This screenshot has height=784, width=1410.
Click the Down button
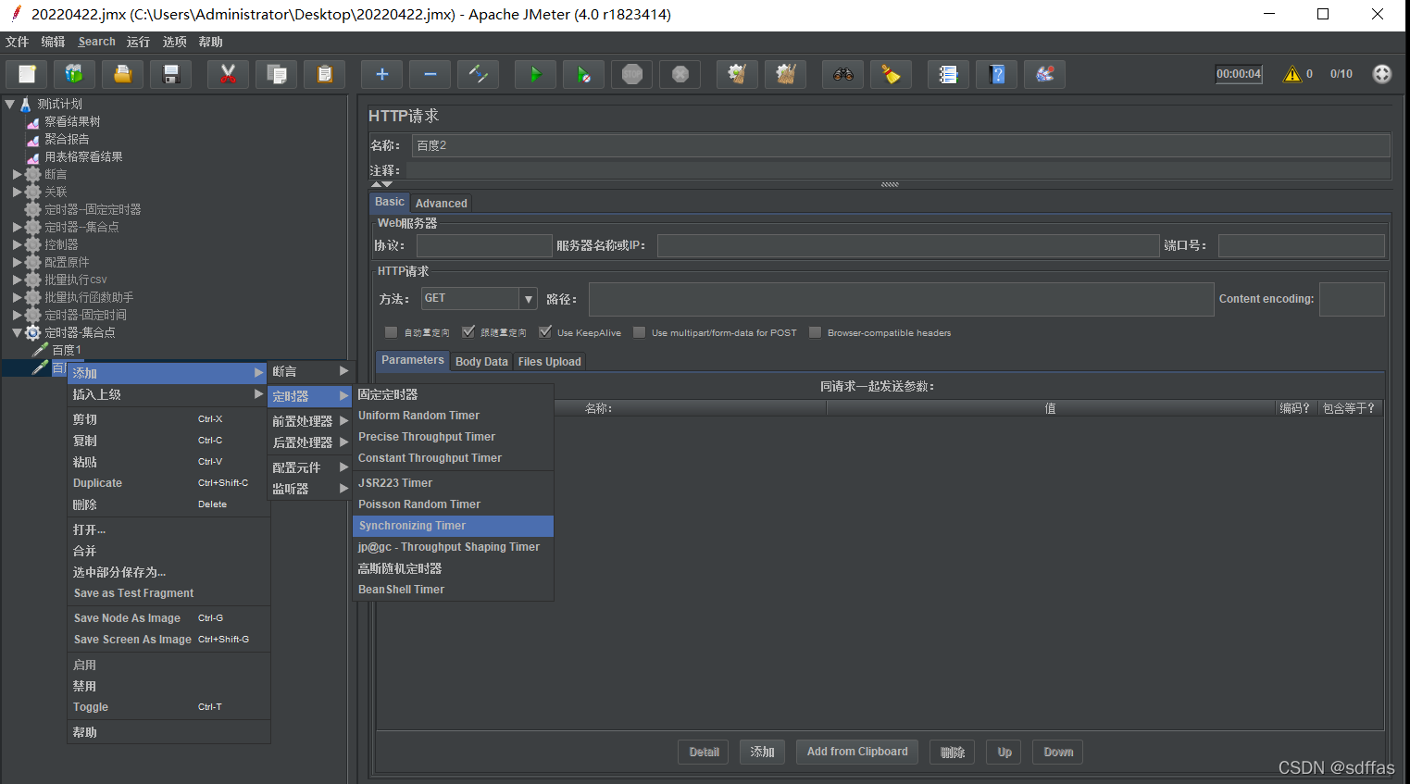click(x=1058, y=752)
